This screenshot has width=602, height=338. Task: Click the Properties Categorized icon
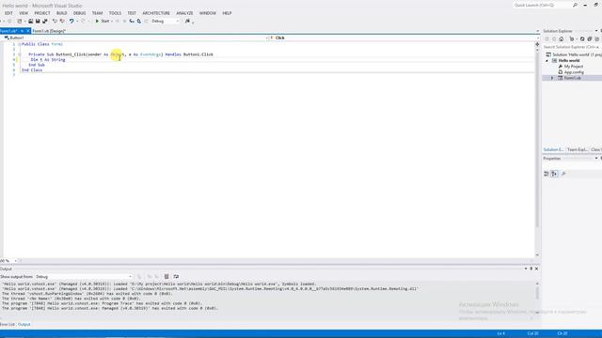pos(547,174)
